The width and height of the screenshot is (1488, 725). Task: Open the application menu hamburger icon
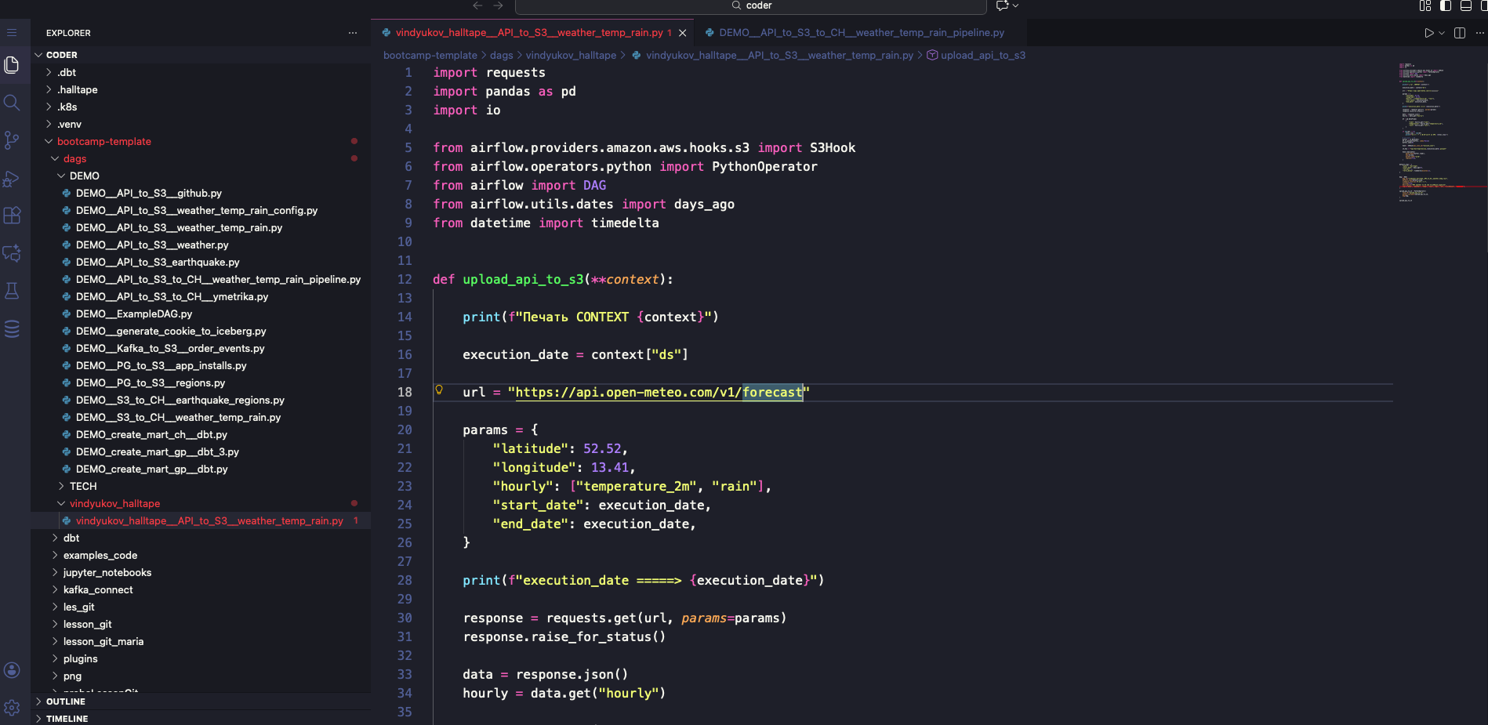(12, 33)
